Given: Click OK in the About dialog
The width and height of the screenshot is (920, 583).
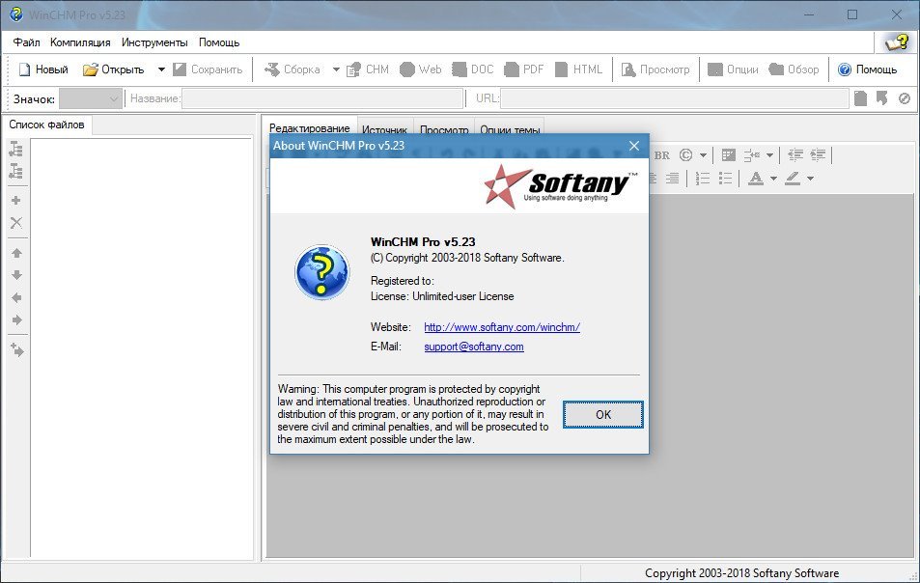Looking at the screenshot, I should coord(603,415).
